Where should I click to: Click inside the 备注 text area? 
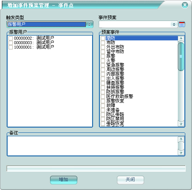point(93,146)
